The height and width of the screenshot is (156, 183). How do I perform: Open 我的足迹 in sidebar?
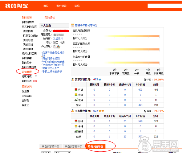click(x=27, y=81)
